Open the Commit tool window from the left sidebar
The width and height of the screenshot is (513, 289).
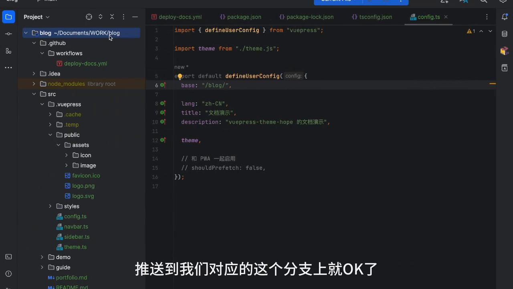tap(8, 33)
